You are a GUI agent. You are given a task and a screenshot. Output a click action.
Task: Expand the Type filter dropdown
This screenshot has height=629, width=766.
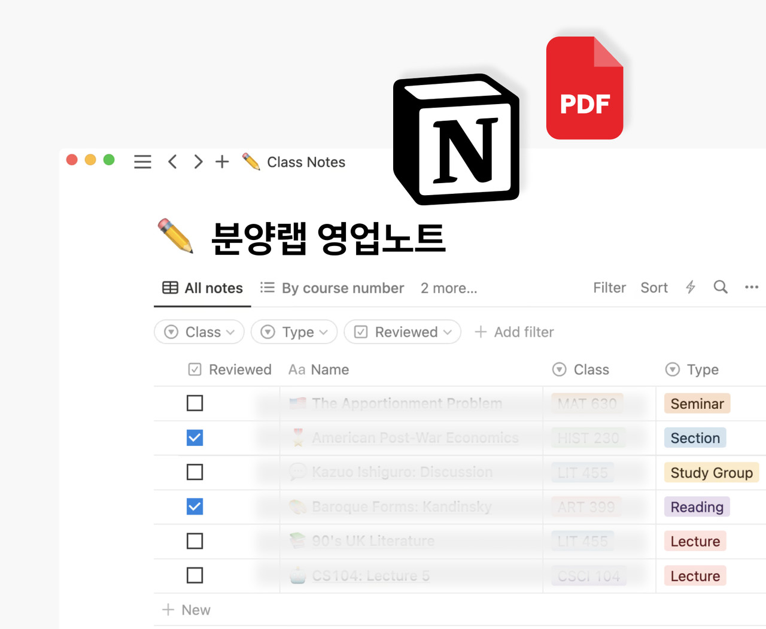click(294, 332)
